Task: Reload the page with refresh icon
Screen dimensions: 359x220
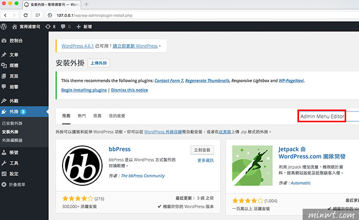Action: tap(26, 15)
